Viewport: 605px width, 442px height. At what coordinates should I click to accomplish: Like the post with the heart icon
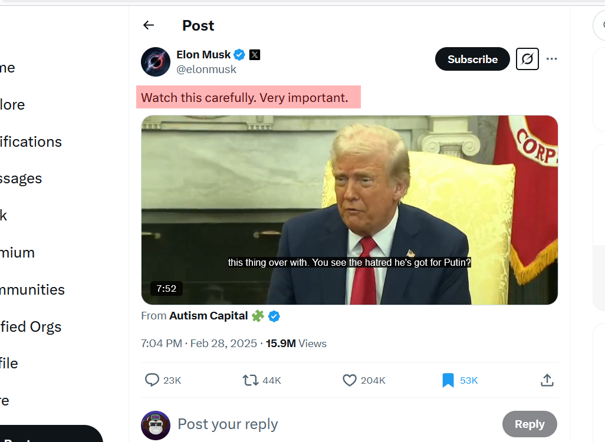click(x=350, y=380)
